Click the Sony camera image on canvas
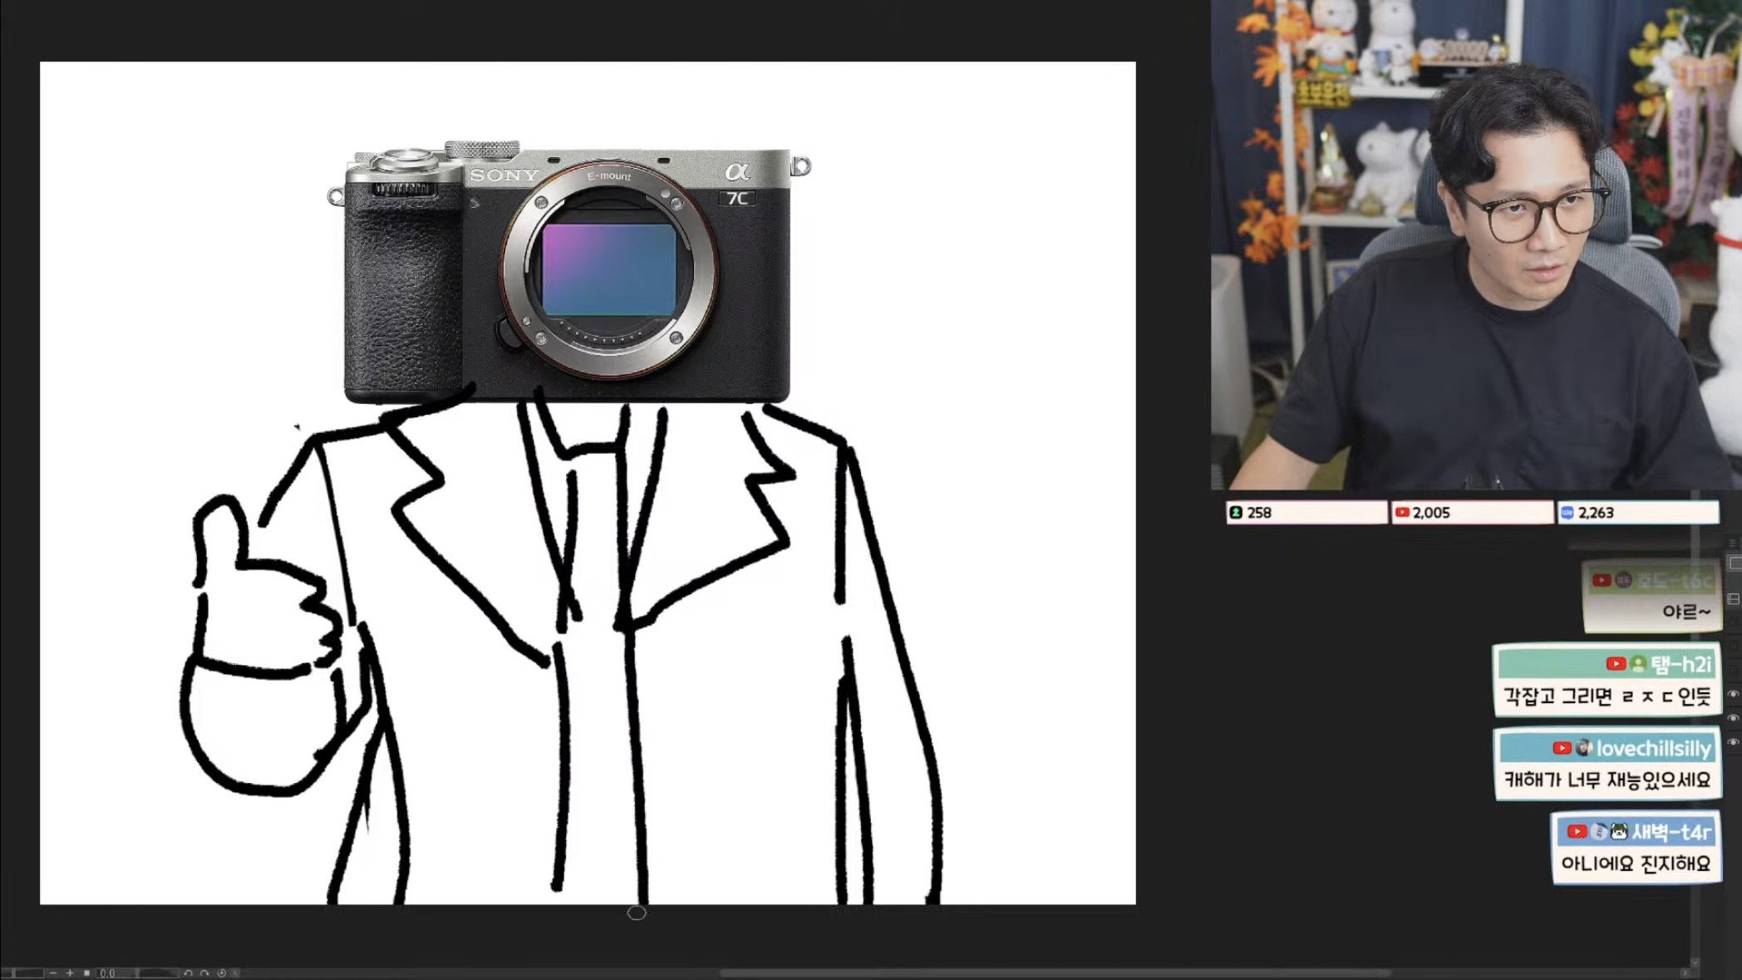 [x=568, y=273]
